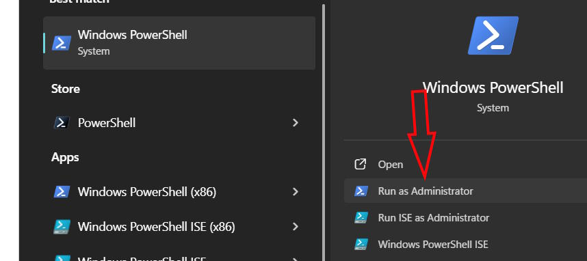Click the Windows PowerShell icon in best match
Screen dimensions: 587x261
pyautogui.click(x=62, y=43)
